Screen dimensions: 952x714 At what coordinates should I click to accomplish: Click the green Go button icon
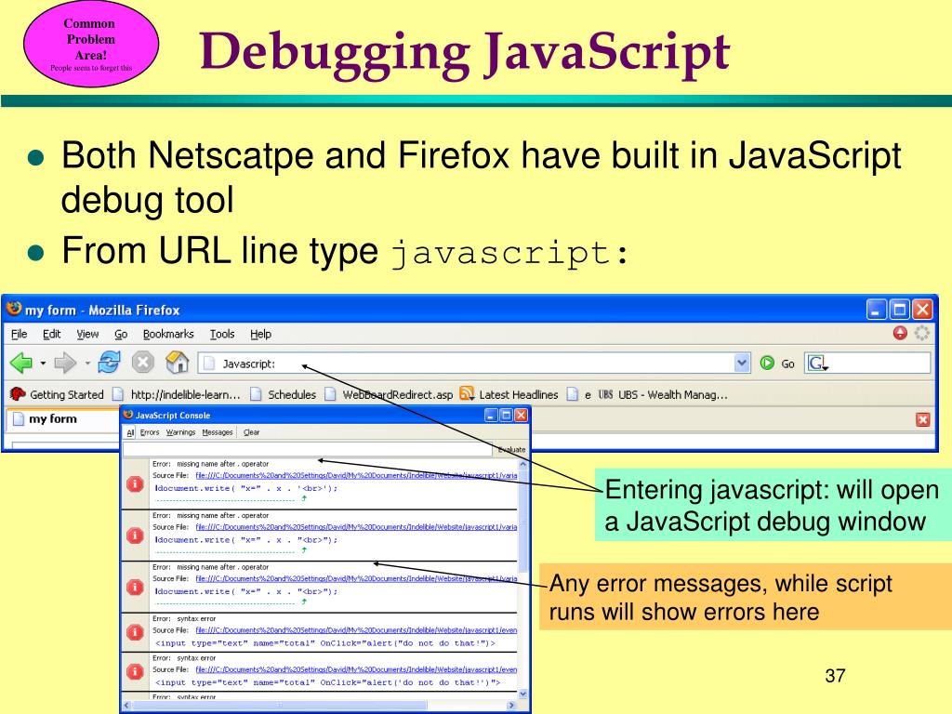click(x=767, y=364)
